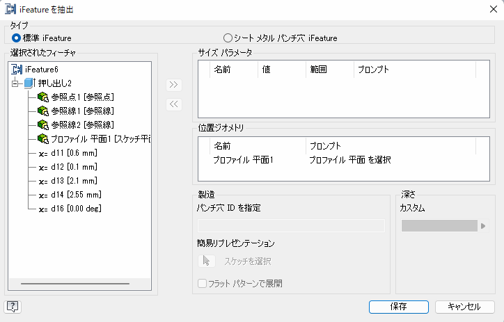The height and width of the screenshot is (322, 504).
Task: Click the iFeature icon in the title bar
Action: [x=10, y=9]
